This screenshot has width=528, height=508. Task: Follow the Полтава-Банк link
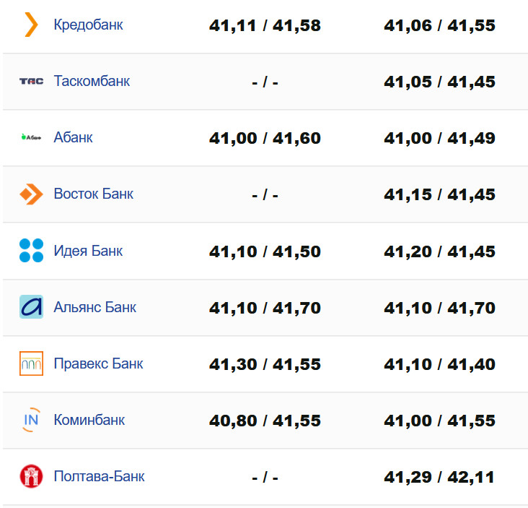(x=99, y=476)
